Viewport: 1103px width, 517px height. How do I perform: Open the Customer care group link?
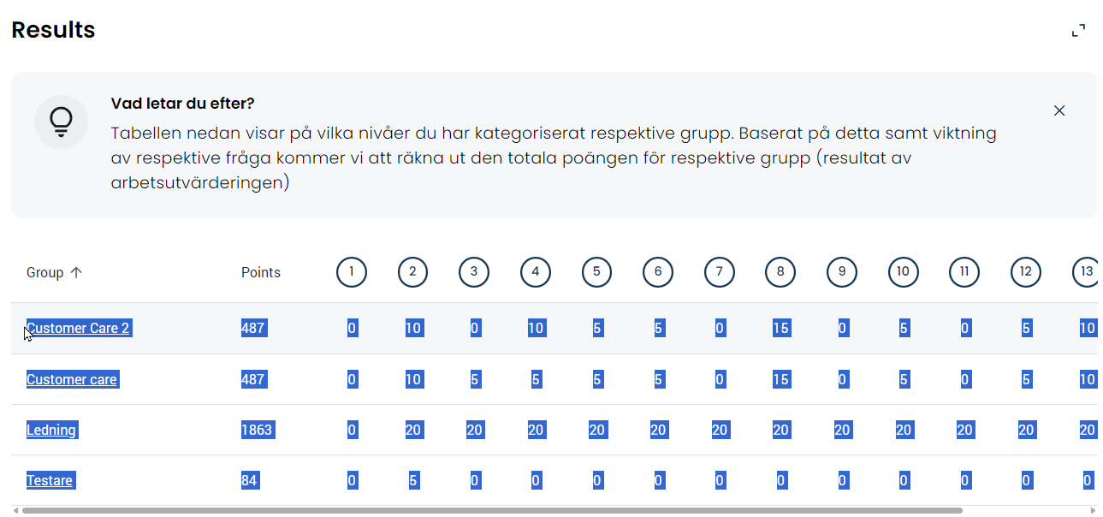coord(72,379)
